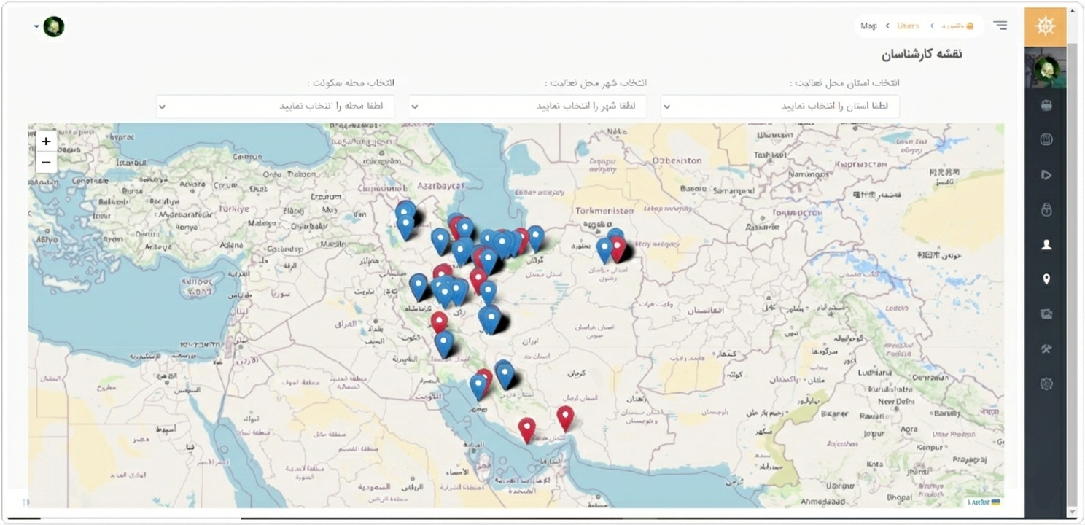Screen dimensions: 1085x525
Task: Click the briefcase icon at sidebar top
Action: [x=1046, y=105]
